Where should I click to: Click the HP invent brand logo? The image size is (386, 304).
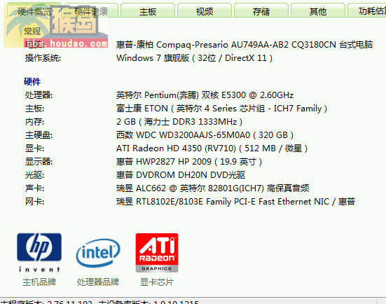(39, 252)
